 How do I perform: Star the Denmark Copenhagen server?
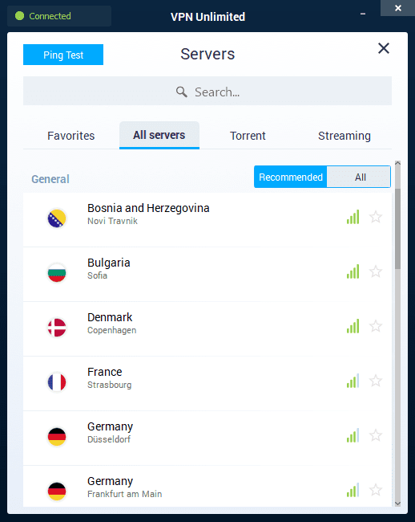[376, 326]
